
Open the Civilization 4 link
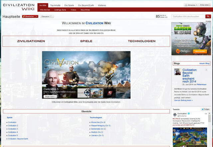coord(13,132)
